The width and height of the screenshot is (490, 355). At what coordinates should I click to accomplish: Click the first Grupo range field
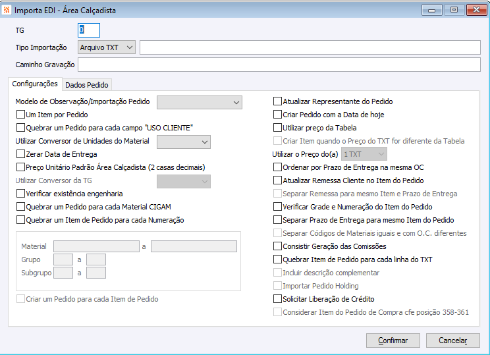(x=63, y=259)
